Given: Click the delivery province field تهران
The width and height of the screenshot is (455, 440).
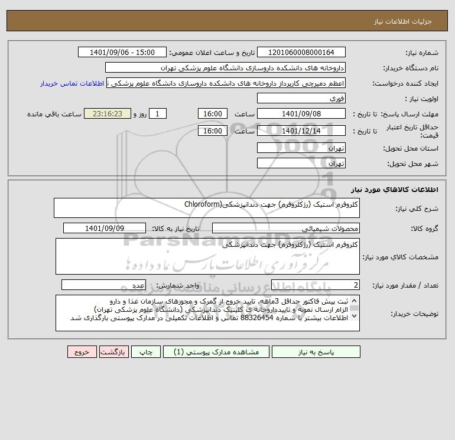Looking at the screenshot, I should [x=301, y=148].
